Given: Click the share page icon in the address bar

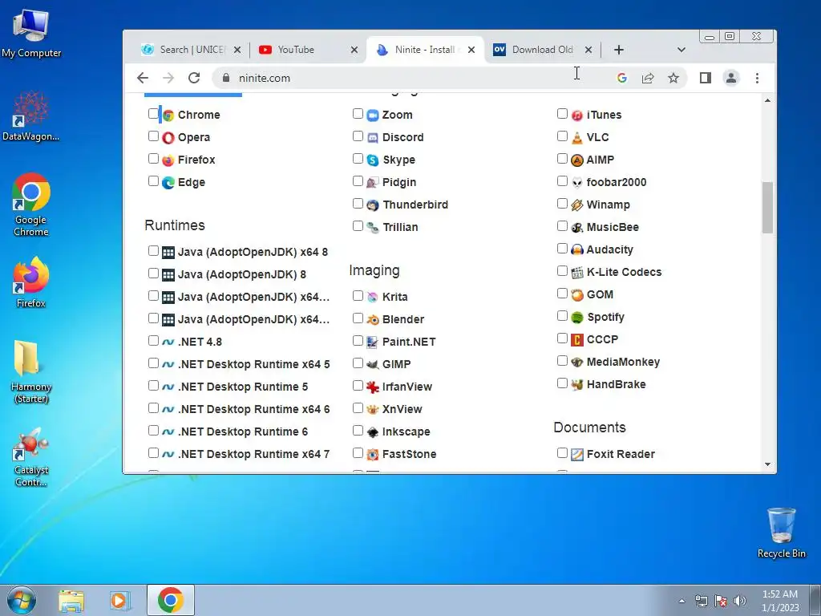Looking at the screenshot, I should 648,78.
